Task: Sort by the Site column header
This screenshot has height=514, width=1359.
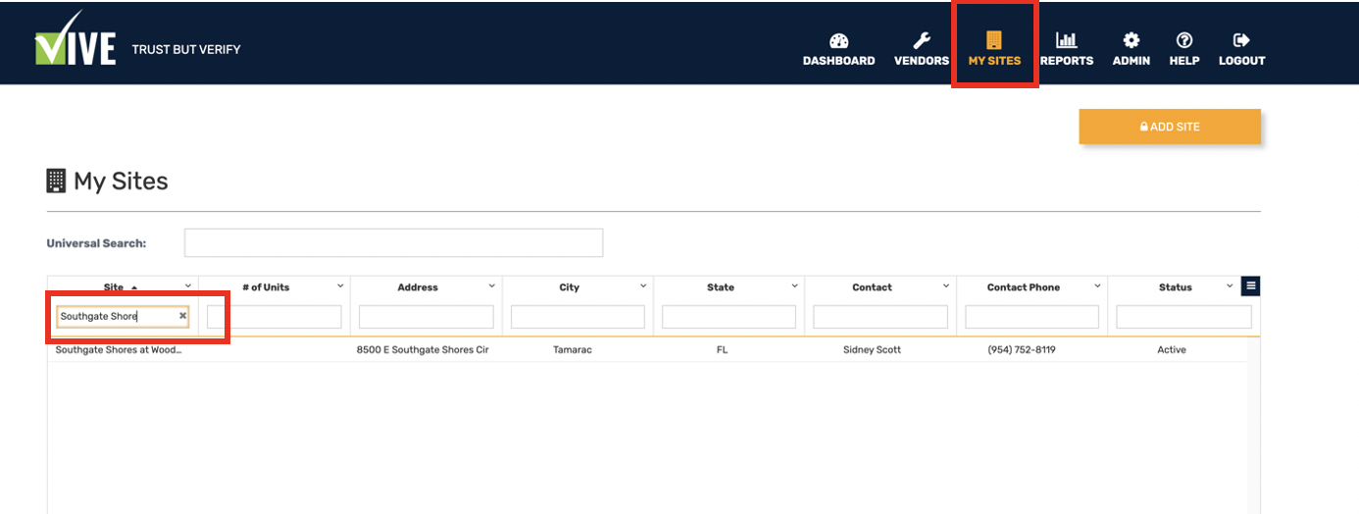Action: tap(115, 287)
